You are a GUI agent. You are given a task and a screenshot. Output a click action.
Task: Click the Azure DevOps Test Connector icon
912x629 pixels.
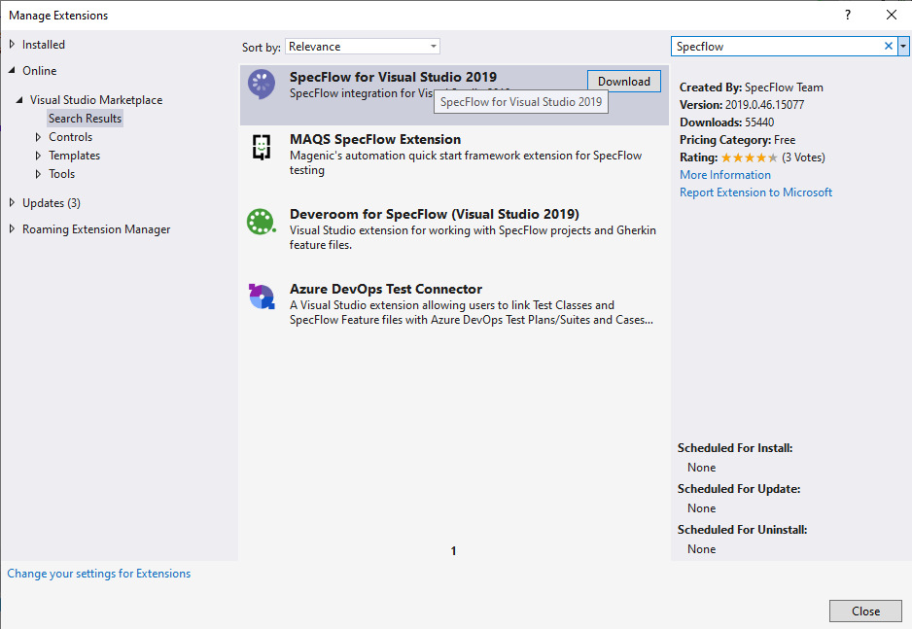262,297
